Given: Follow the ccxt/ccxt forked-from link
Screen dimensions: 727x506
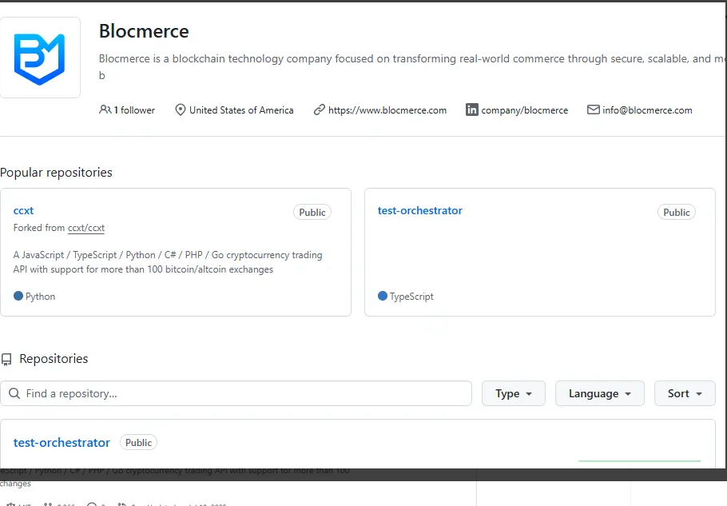Looking at the screenshot, I should (86, 228).
